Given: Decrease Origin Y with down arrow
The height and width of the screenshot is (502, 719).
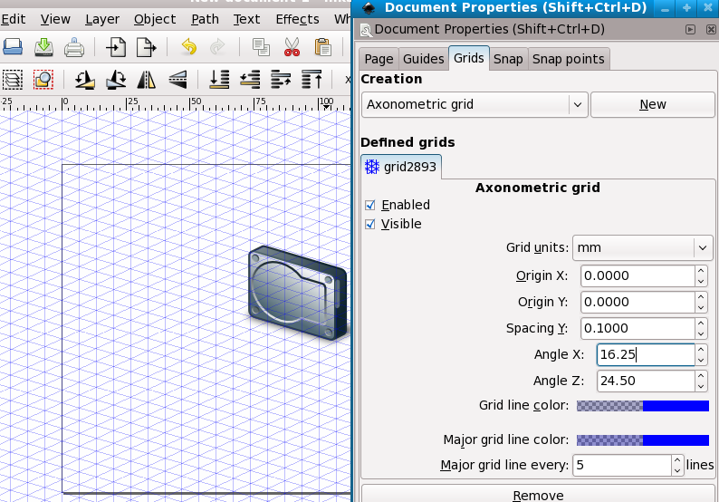Looking at the screenshot, I should [701, 308].
